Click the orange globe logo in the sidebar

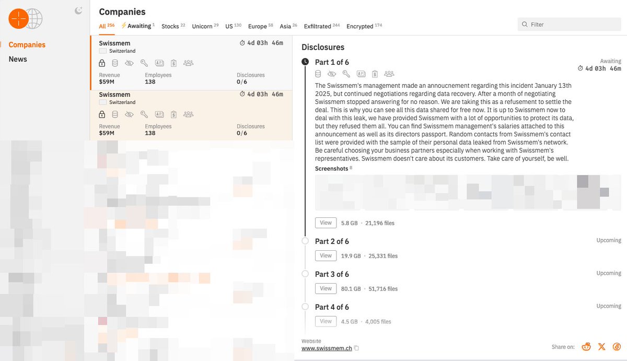point(25,19)
